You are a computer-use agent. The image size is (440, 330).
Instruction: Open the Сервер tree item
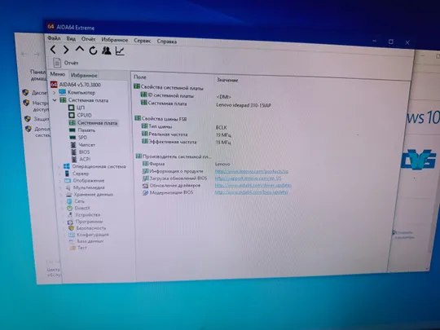coord(77,174)
